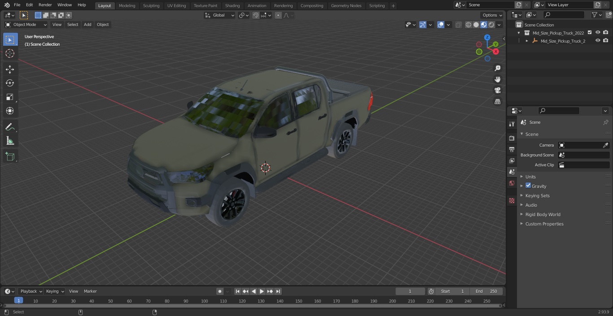This screenshot has width=613, height=316.
Task: Open the Object Mode dropdown
Action: pyautogui.click(x=26, y=25)
